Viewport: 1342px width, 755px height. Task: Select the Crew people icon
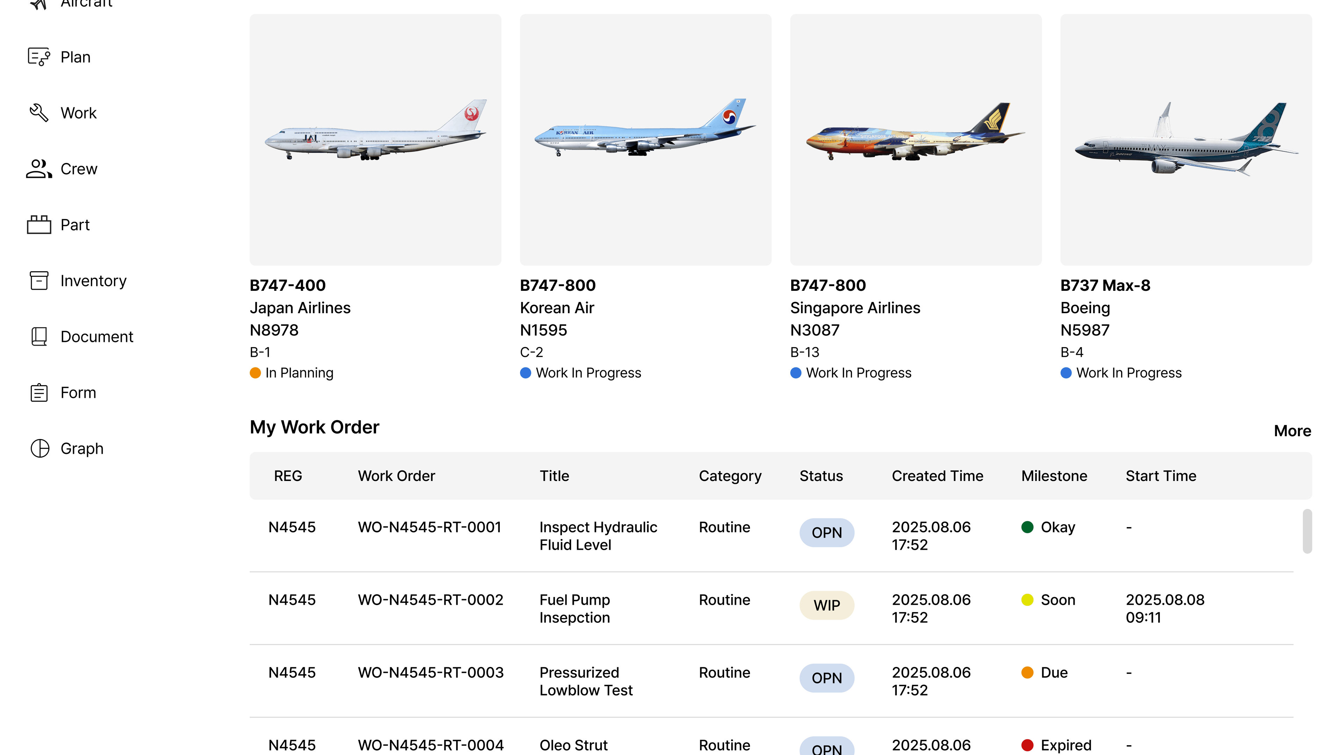click(x=39, y=169)
